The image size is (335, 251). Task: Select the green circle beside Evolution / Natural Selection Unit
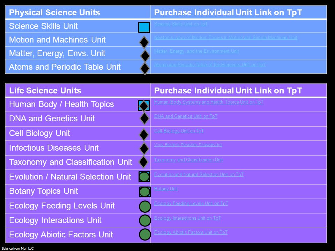(144, 176)
